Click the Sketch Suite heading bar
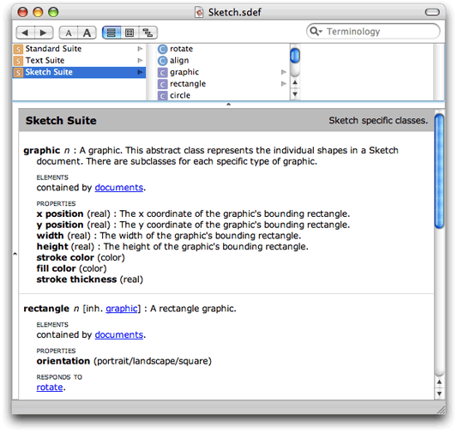Screen dimensions: 458x433 click(x=226, y=120)
